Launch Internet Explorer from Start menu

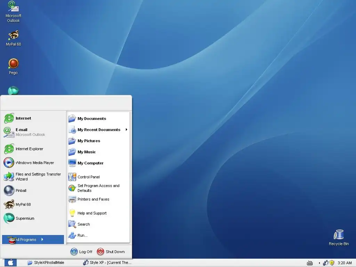(24, 149)
